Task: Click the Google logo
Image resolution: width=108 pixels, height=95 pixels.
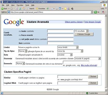Action: point(14,22)
